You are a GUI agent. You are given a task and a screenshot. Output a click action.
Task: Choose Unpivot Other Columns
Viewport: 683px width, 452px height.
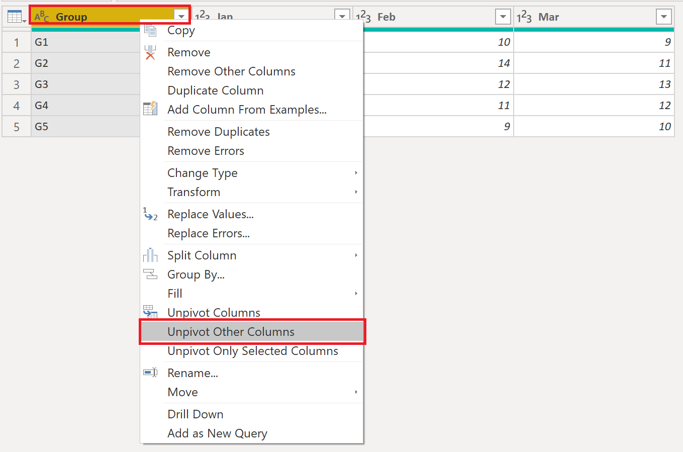(x=252, y=332)
